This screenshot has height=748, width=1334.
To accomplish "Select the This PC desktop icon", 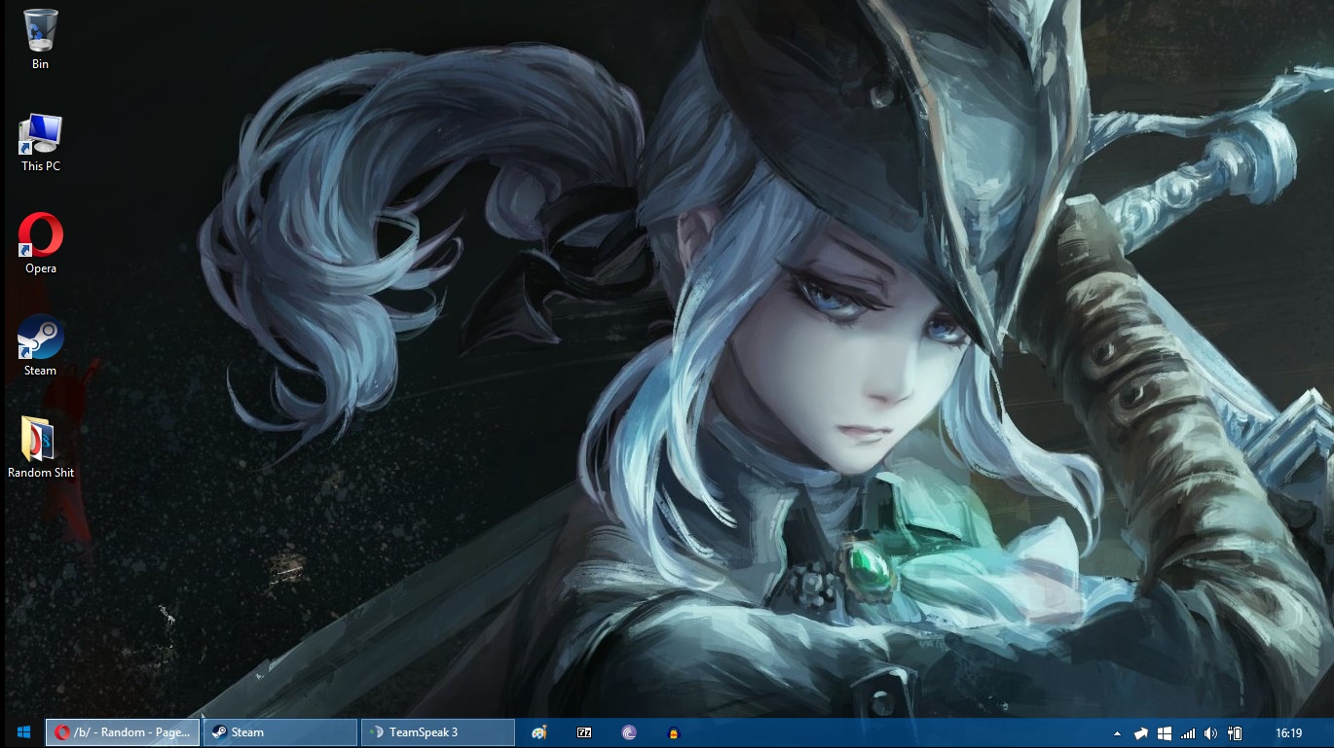I will (40, 142).
